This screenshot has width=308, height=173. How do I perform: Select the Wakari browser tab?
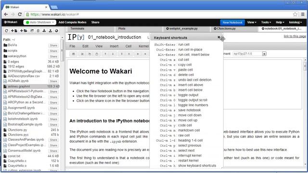click(x=26, y=7)
